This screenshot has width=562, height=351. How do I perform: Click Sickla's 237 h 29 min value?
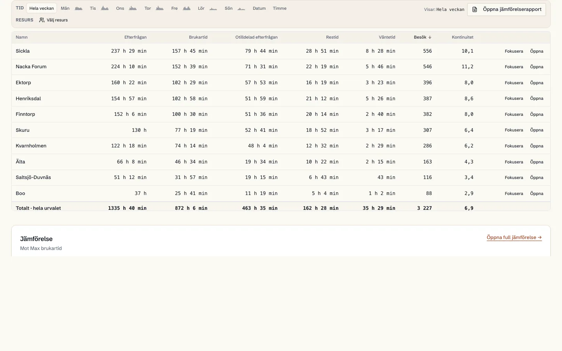click(129, 51)
